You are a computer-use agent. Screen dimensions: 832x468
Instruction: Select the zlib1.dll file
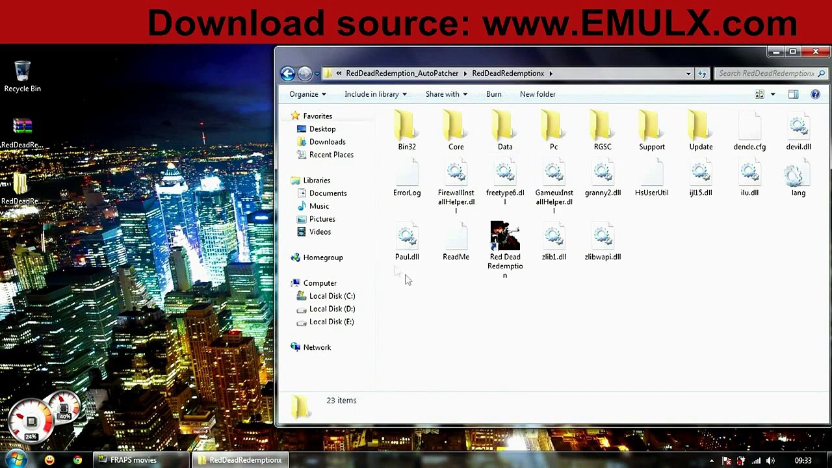(554, 242)
